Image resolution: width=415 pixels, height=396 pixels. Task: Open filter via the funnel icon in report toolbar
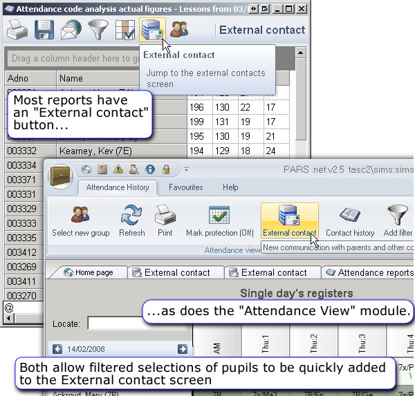coord(99,30)
